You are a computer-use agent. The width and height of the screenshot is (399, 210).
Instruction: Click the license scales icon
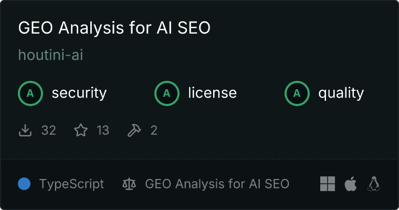click(x=129, y=184)
